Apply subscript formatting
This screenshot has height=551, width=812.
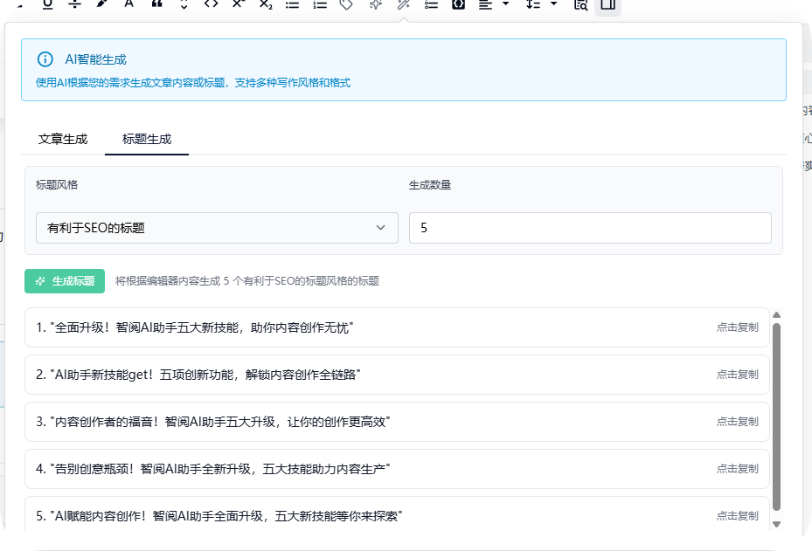point(266,4)
